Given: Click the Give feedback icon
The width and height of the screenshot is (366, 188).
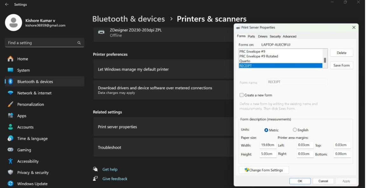Looking at the screenshot, I should tap(95, 178).
